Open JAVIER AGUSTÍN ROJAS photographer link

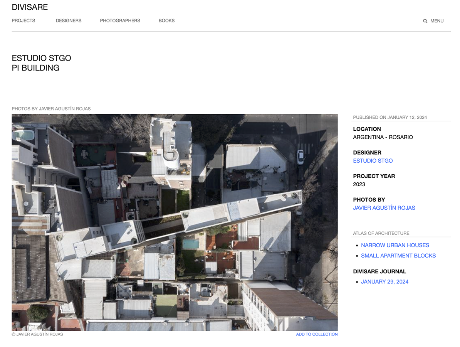pyautogui.click(x=384, y=207)
